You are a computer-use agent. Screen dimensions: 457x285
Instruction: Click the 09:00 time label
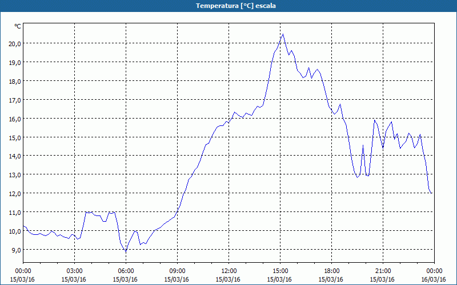coord(177,271)
